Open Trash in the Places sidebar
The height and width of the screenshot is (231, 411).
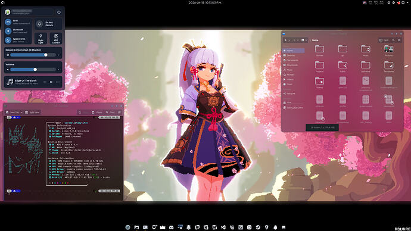click(294, 84)
